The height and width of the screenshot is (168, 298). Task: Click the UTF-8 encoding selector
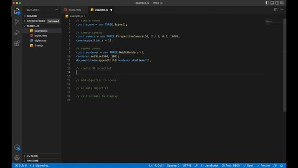pos(187,166)
